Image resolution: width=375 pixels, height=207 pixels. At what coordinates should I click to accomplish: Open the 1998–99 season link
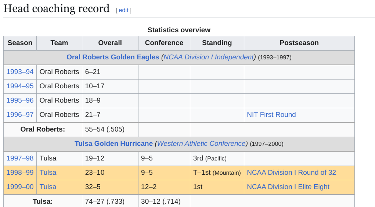[20, 173]
